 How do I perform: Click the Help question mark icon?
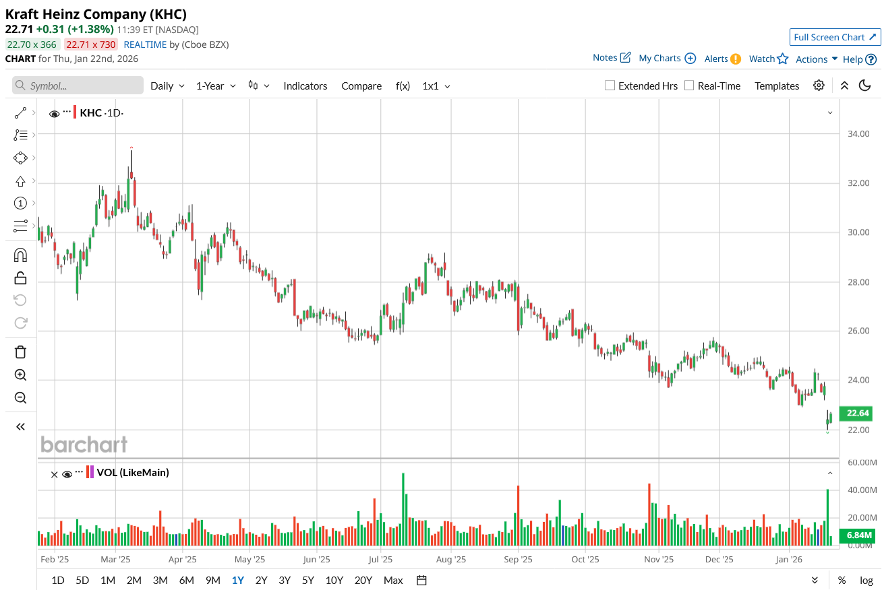click(871, 59)
